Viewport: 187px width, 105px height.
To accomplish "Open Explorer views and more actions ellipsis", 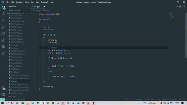I will [x=27, y=6].
